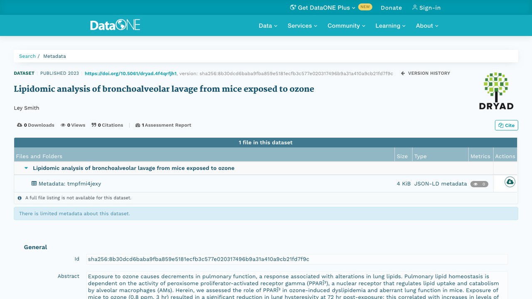Image resolution: width=532 pixels, height=299 pixels.
Task: Open the DataONE home logo
Action: point(115,25)
